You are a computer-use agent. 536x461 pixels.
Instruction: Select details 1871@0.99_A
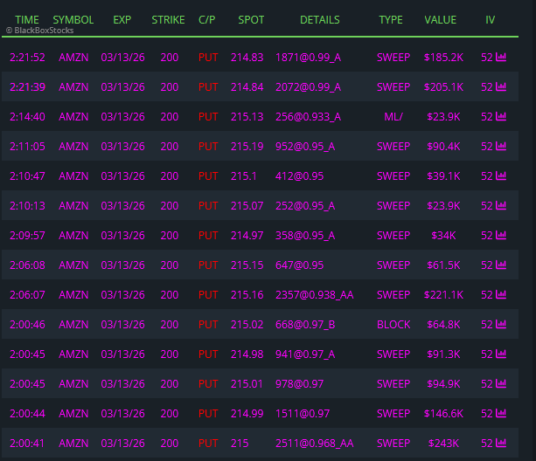[x=309, y=58]
